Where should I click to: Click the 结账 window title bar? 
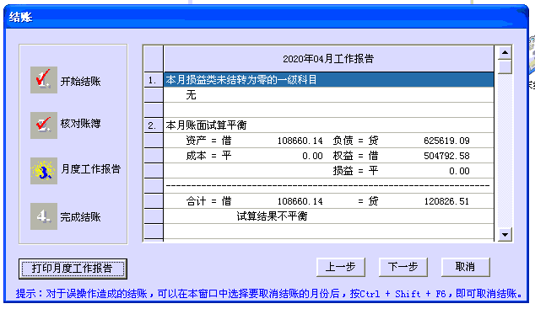[x=266, y=17]
